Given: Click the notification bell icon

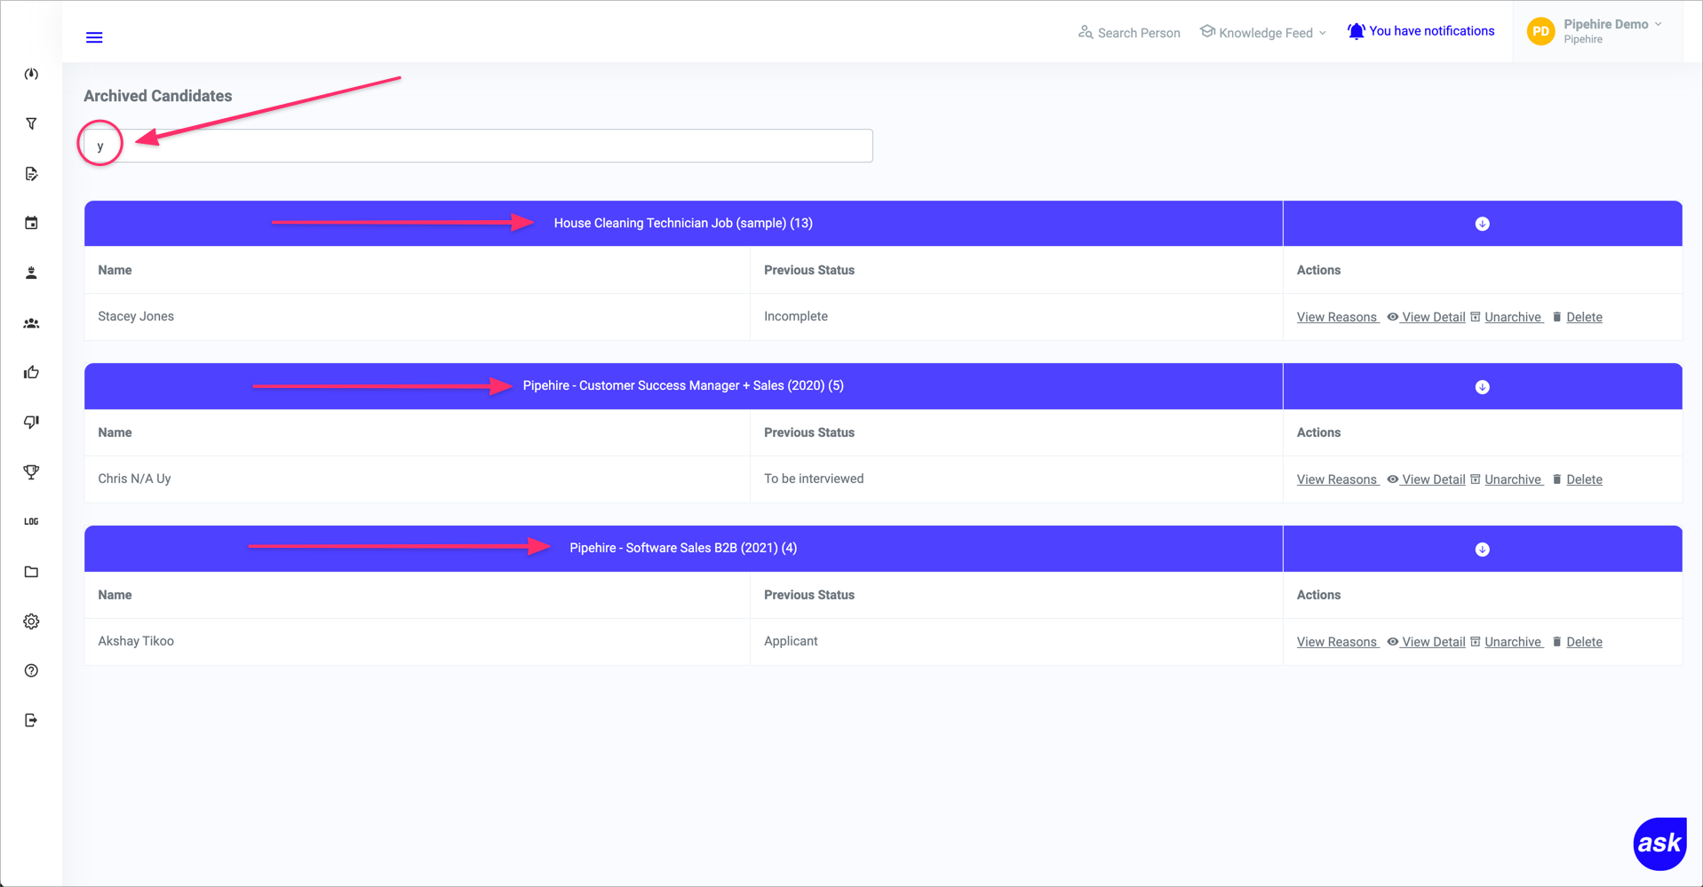Looking at the screenshot, I should coord(1356,32).
